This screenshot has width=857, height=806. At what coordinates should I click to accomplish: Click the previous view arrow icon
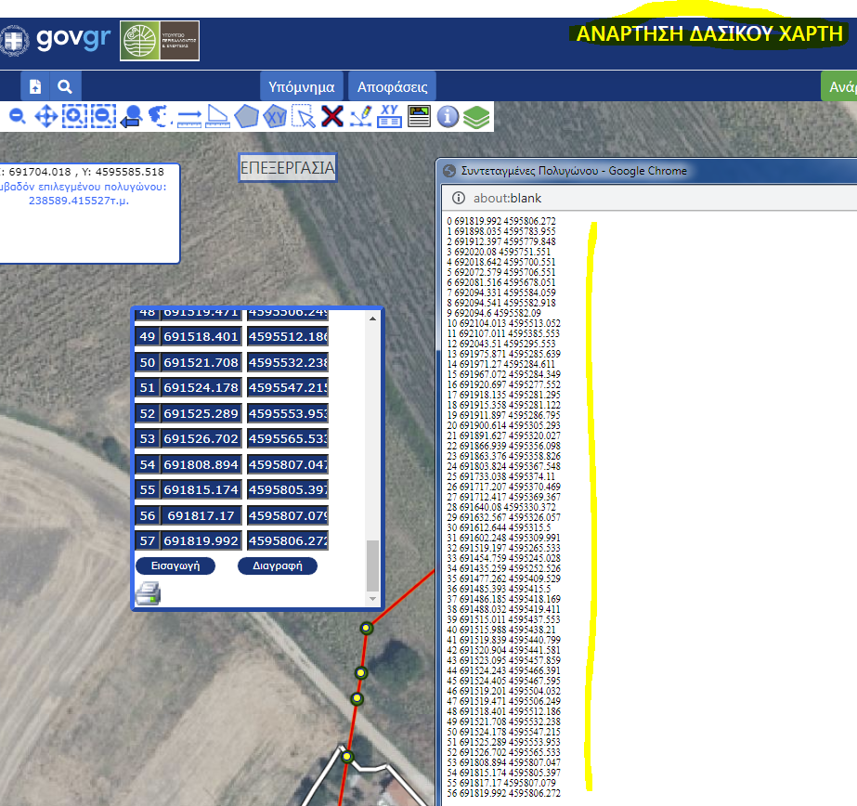tap(131, 116)
